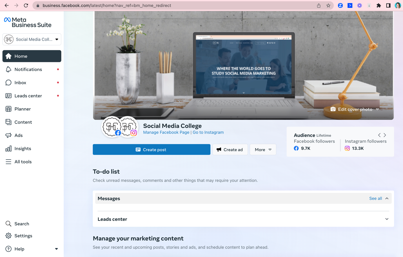The image size is (403, 257).
Task: Open the More dropdown button
Action: pos(263,150)
